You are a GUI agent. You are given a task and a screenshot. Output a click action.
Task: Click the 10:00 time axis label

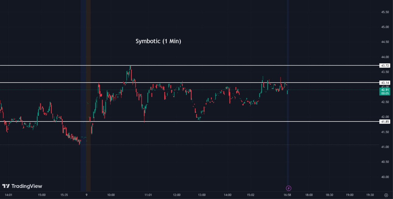(x=111, y=195)
